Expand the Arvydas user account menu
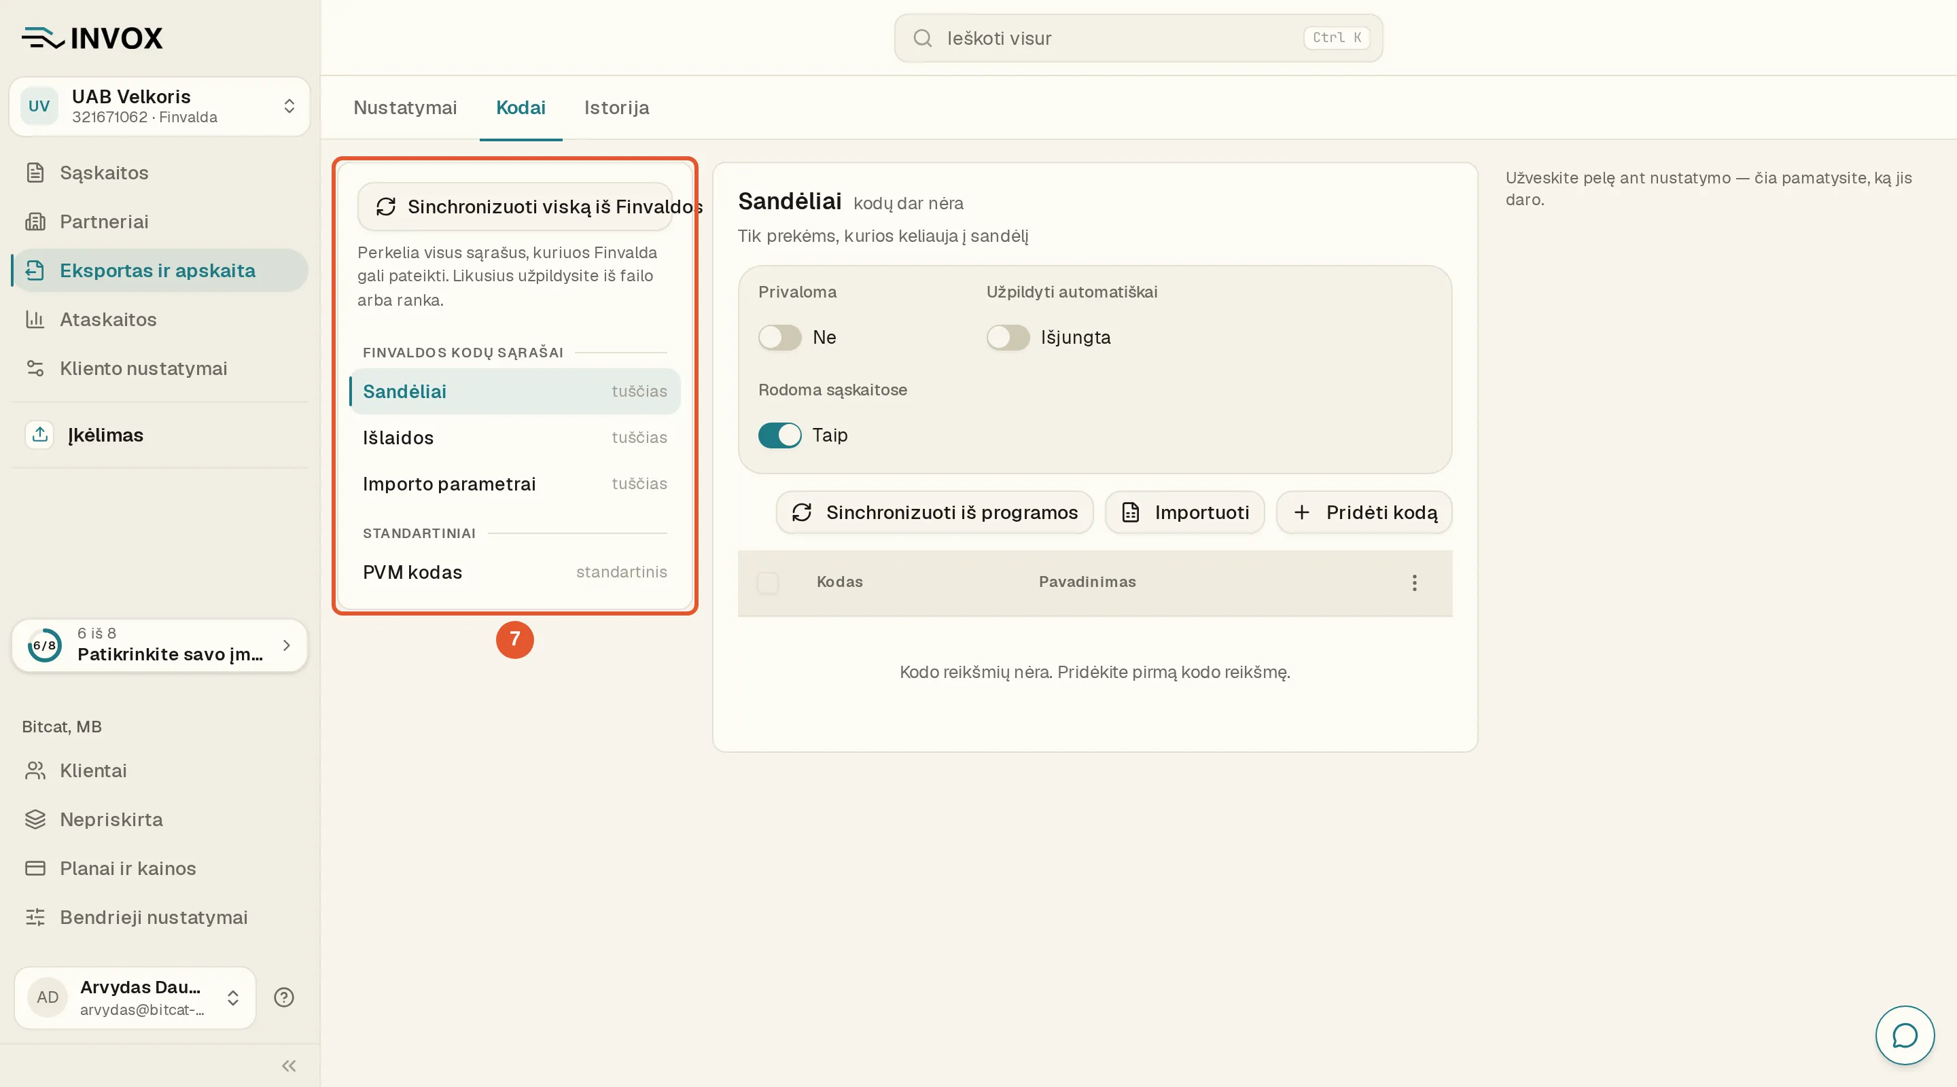The width and height of the screenshot is (1957, 1087). pos(135,997)
